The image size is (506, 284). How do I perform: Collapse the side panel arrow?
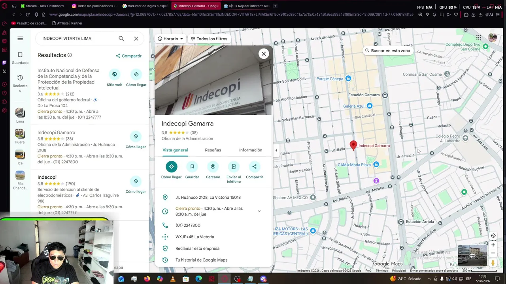point(276,150)
